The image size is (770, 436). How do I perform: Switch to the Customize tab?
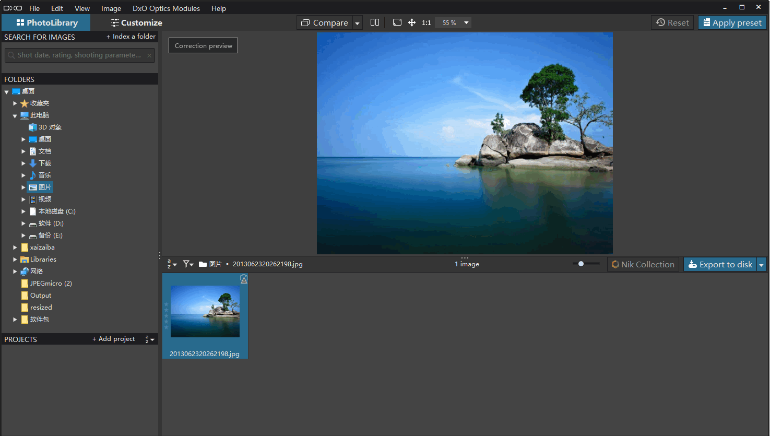click(x=136, y=23)
